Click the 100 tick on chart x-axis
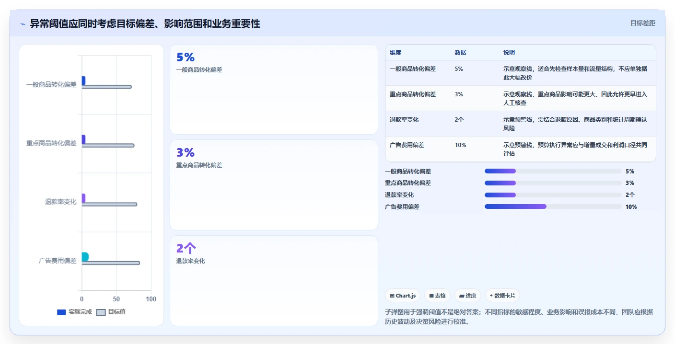This screenshot has height=344, width=675. [151, 299]
